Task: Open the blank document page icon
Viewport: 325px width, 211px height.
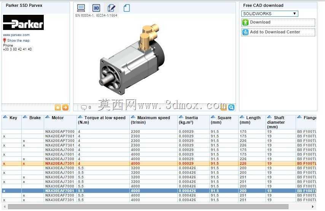Action: click(127, 8)
